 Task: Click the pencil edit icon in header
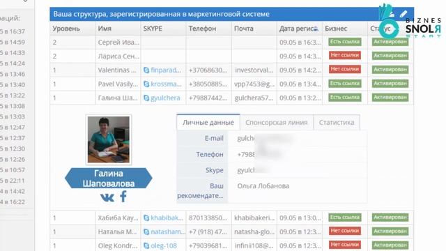[403, 14]
